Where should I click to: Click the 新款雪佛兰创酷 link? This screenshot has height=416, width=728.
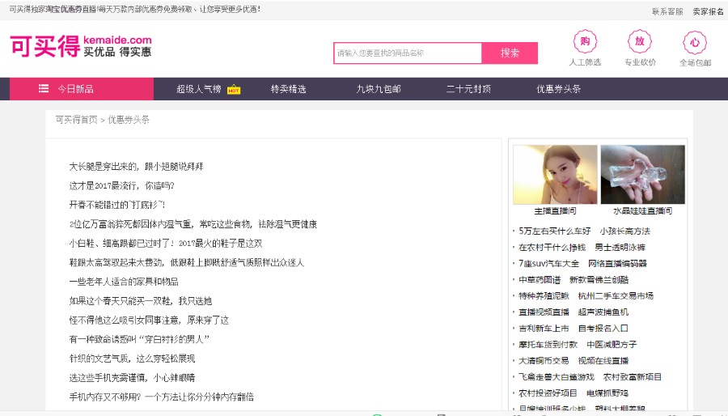[x=599, y=280]
